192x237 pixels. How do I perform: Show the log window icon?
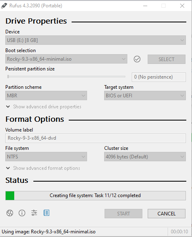[46, 213]
